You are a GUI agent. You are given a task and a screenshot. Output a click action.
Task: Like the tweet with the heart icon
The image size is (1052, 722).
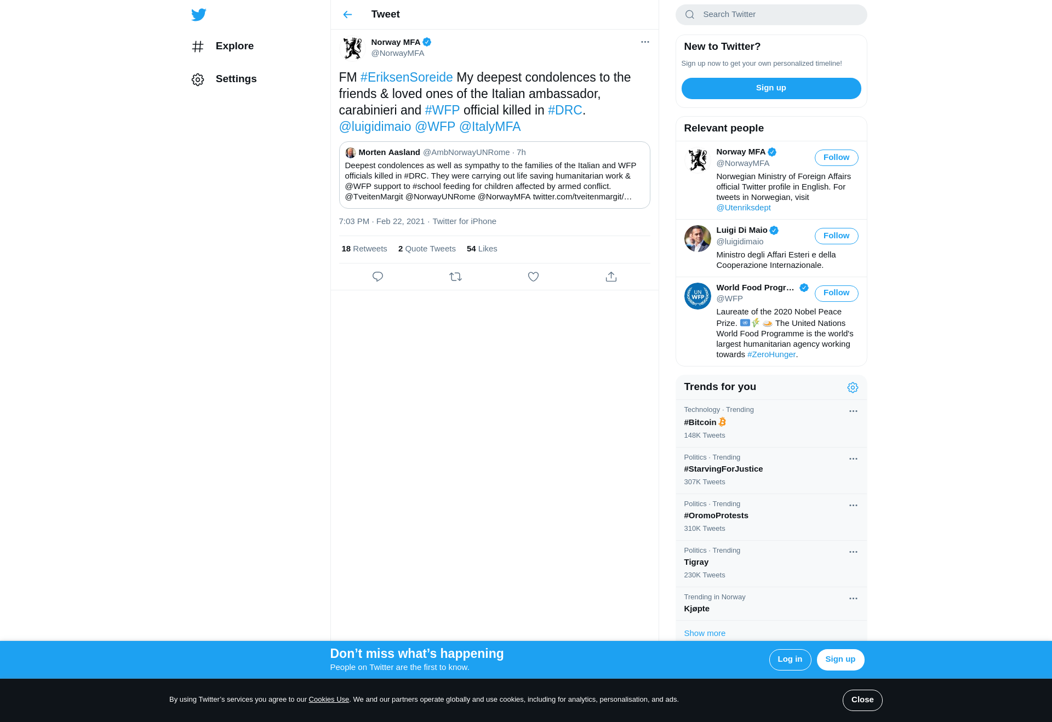click(x=533, y=277)
